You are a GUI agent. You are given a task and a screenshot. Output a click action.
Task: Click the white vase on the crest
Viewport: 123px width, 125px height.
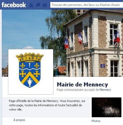click(30, 82)
